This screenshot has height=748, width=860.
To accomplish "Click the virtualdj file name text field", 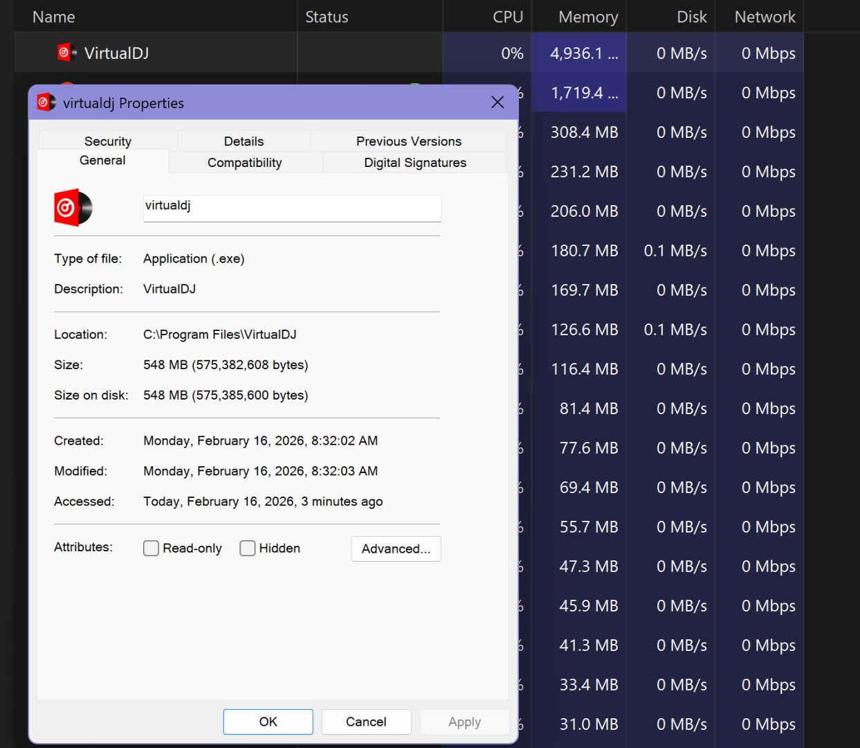I will click(x=292, y=208).
